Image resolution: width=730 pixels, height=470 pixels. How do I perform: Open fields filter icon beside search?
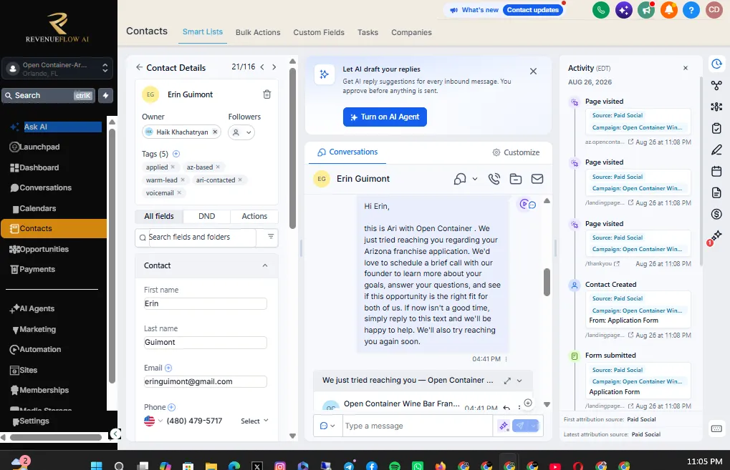point(271,237)
